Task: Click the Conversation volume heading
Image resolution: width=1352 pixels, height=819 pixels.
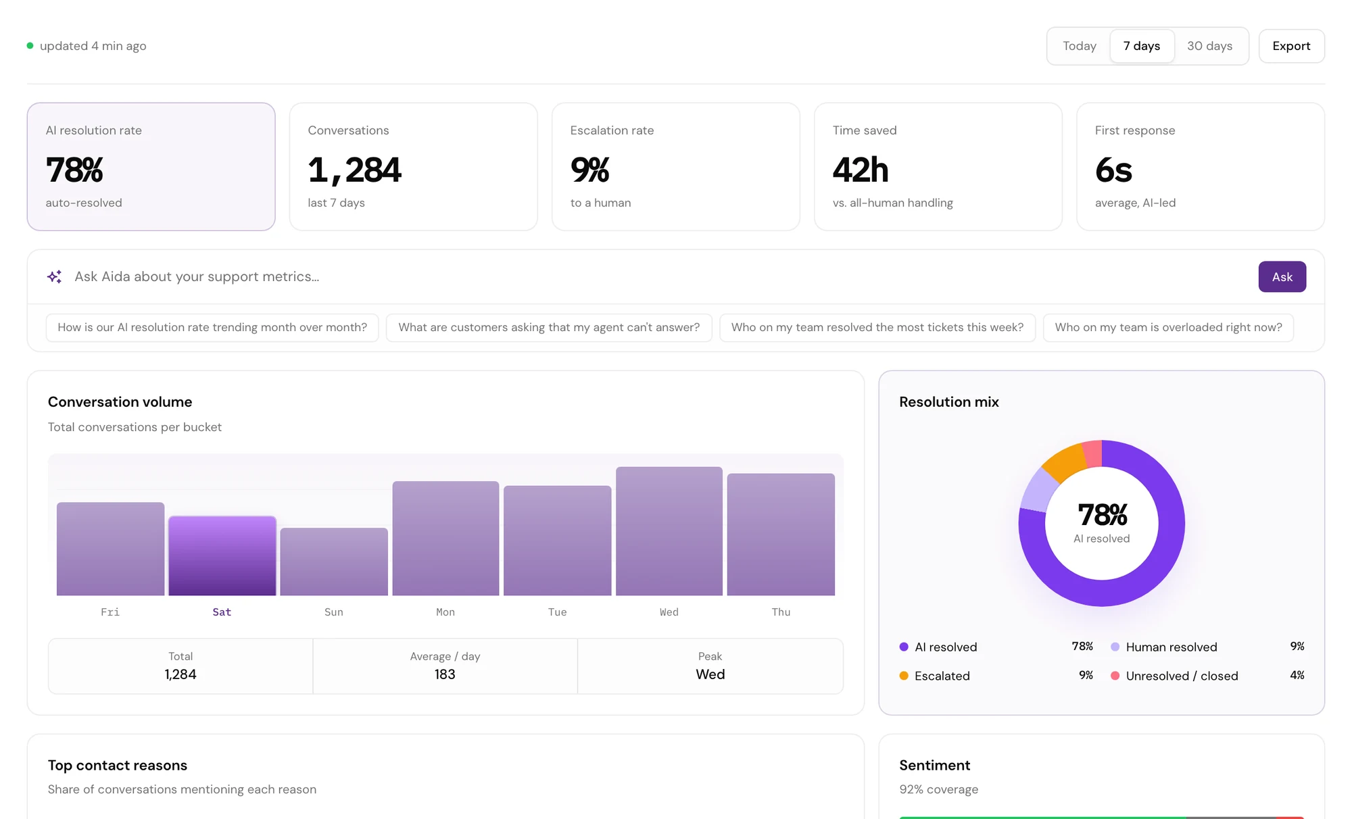Action: point(120,402)
